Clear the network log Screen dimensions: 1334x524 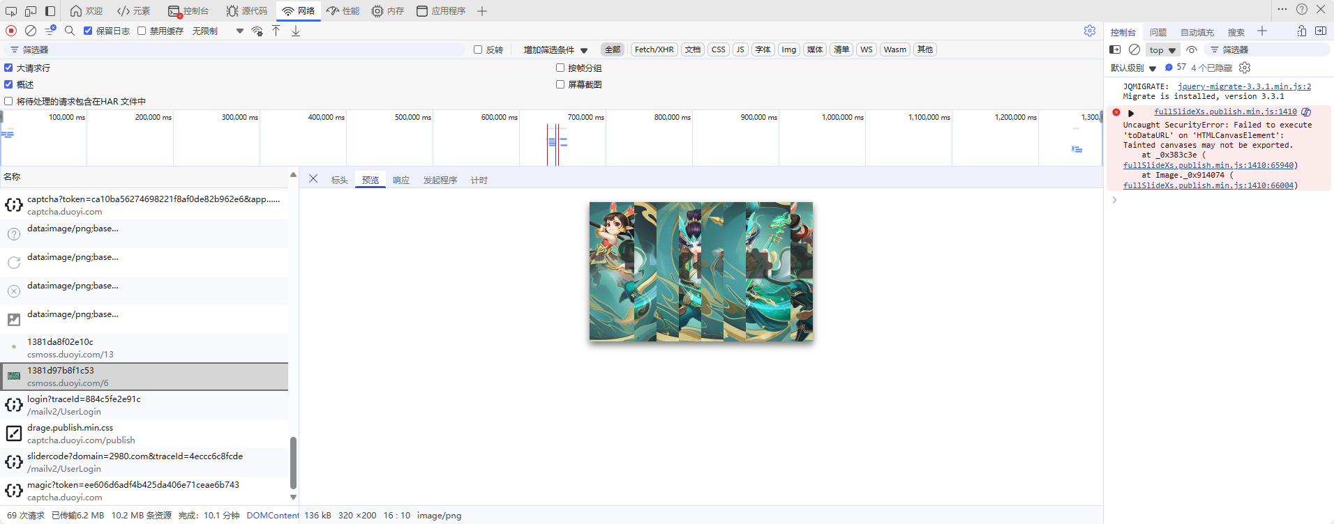(x=31, y=31)
